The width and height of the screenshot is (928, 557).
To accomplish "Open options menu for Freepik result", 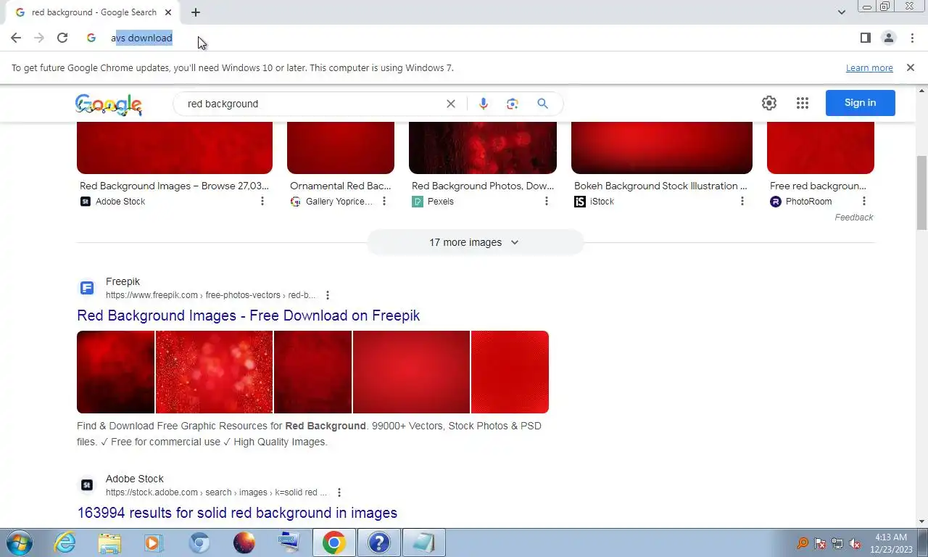I will point(328,295).
